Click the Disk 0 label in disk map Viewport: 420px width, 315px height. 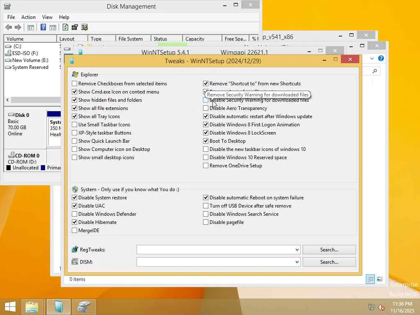tap(22, 115)
